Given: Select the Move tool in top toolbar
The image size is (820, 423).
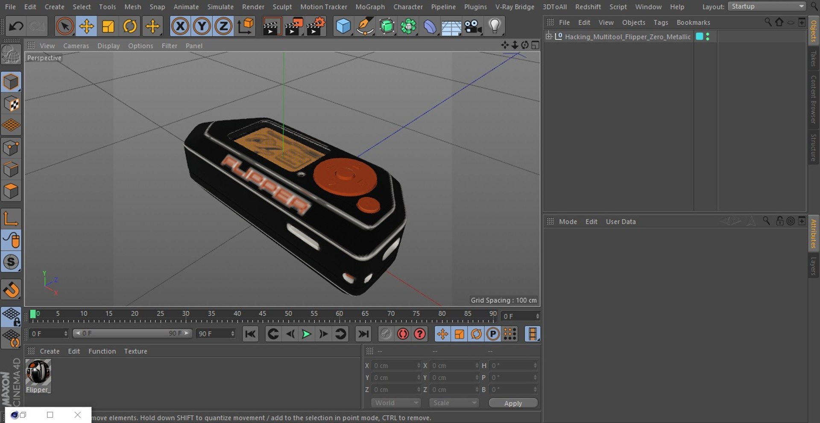Looking at the screenshot, I should (86, 26).
